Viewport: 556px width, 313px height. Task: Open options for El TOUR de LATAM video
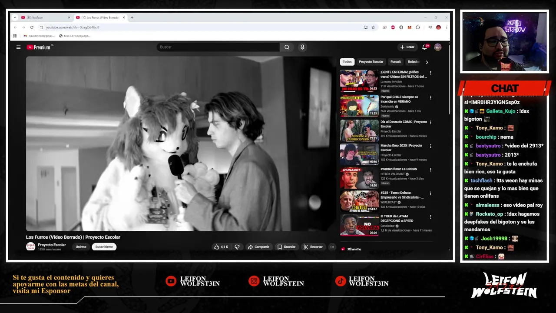pos(430,217)
